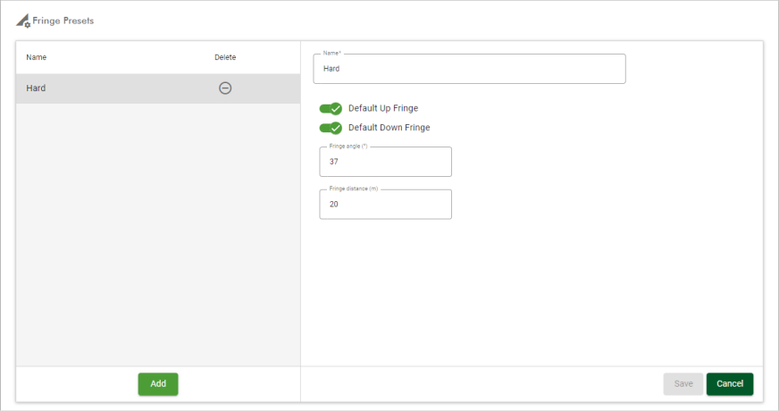
Task: Toggle the Default Down Fringe switch
Action: tap(331, 128)
